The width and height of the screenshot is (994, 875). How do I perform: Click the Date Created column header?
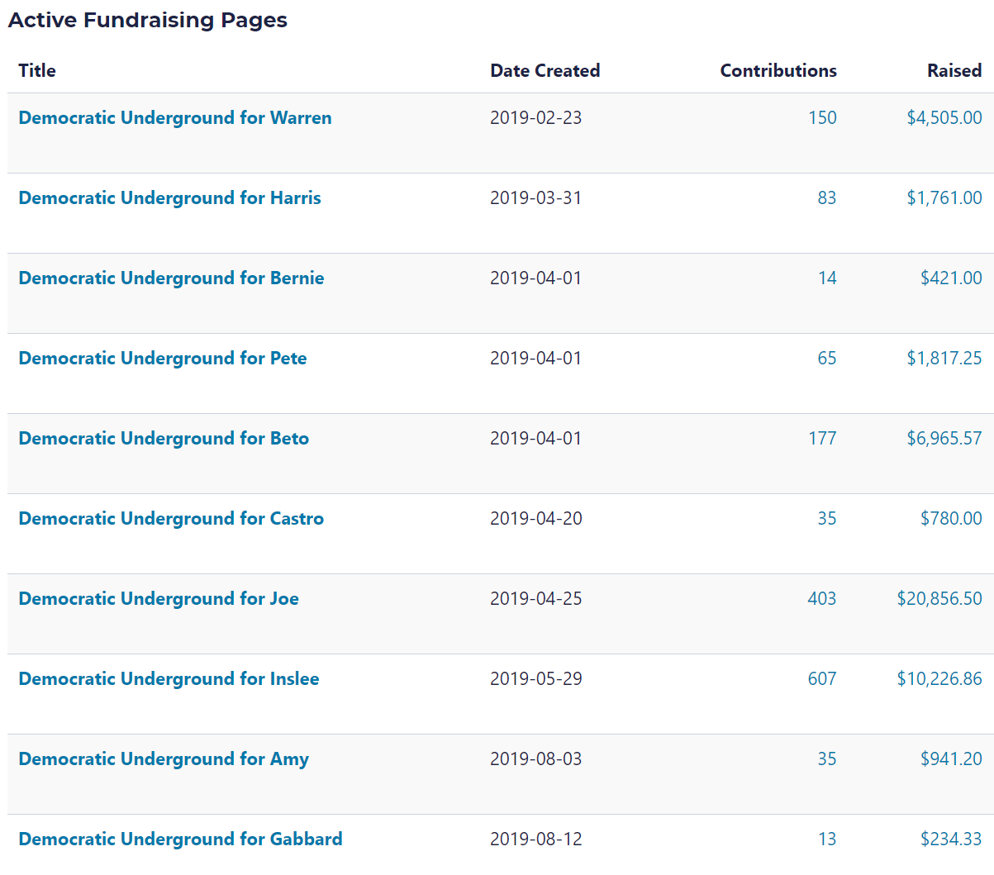click(545, 71)
